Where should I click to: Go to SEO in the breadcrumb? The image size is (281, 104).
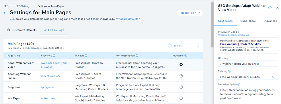6,6
